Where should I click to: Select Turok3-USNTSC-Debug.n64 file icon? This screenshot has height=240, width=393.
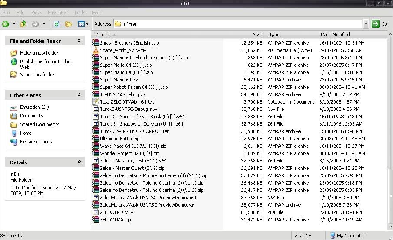(x=96, y=109)
